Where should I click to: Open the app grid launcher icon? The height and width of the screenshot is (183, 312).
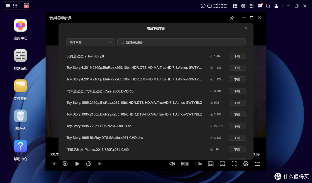coord(15,5)
